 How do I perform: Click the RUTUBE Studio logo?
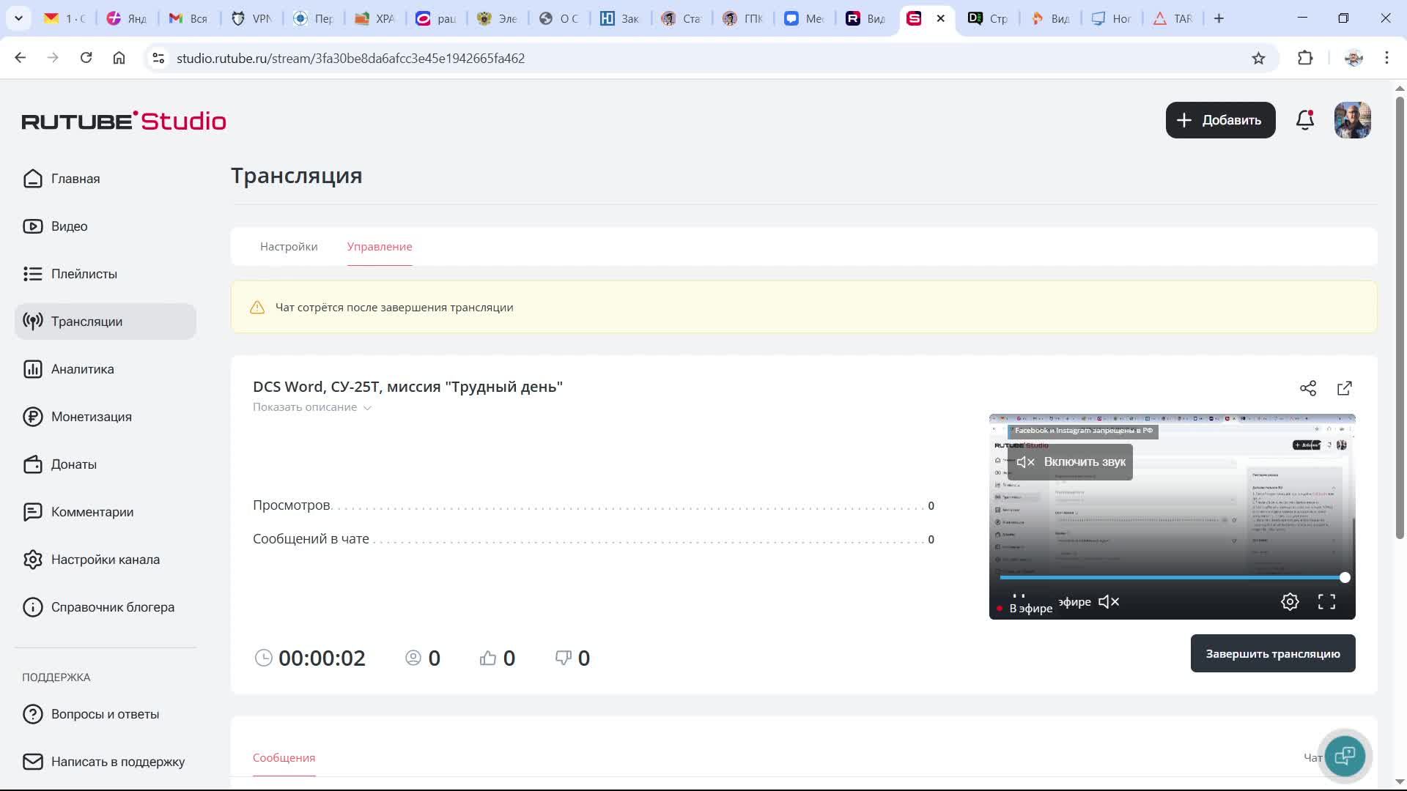coord(124,121)
